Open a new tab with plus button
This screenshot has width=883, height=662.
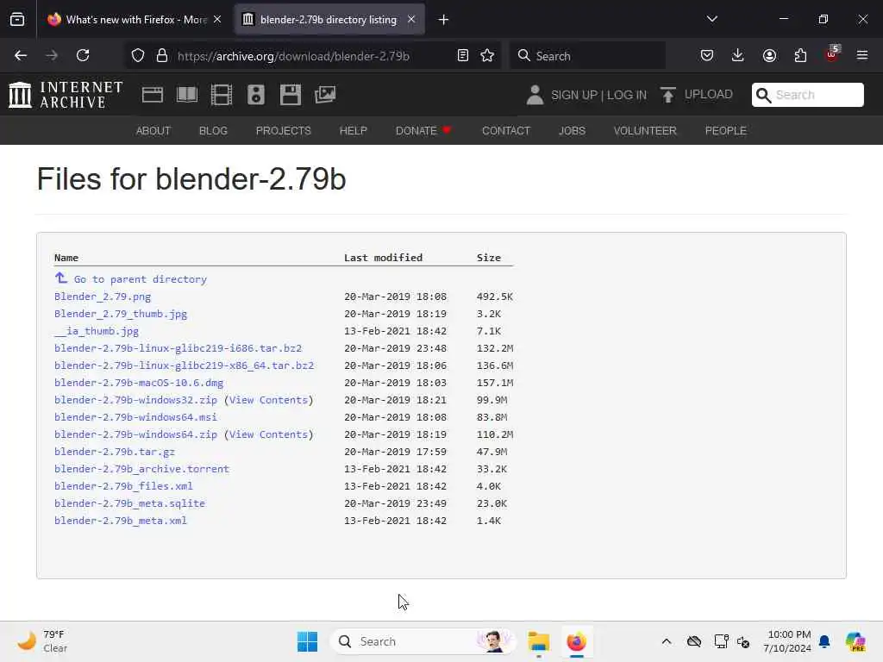[x=444, y=20]
